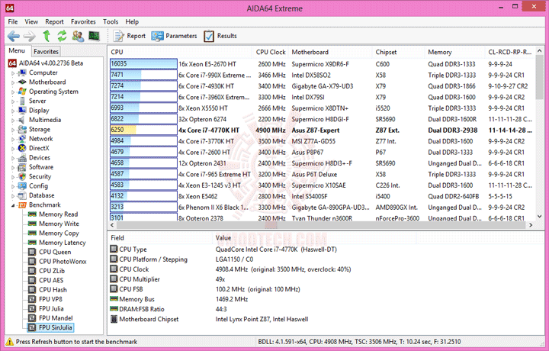Switch to the Menu tab
The height and width of the screenshot is (351, 549).
(x=17, y=51)
